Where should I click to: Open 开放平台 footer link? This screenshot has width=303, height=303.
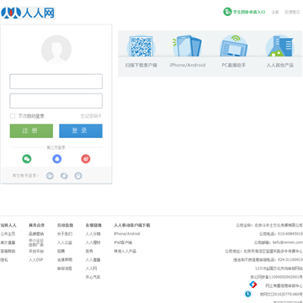[x=36, y=251]
